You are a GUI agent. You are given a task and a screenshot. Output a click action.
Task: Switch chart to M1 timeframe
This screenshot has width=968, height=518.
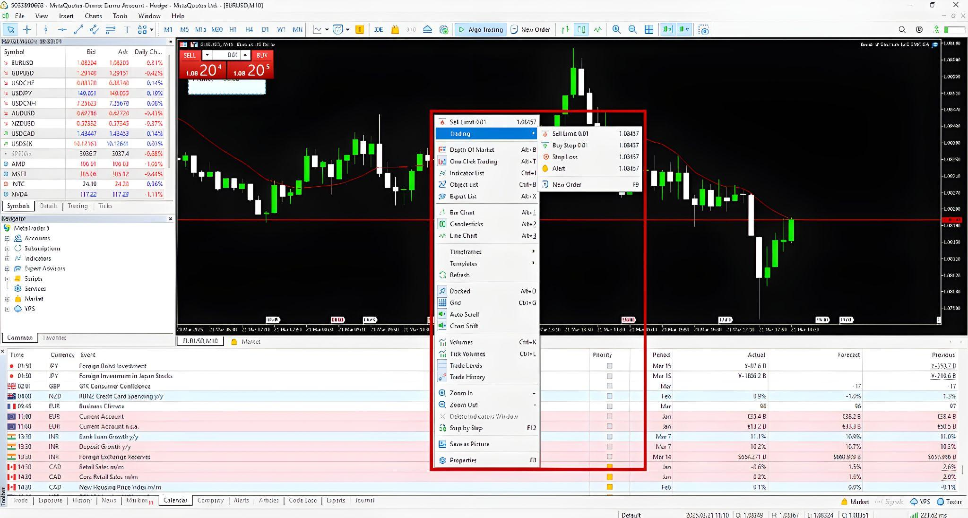(168, 30)
